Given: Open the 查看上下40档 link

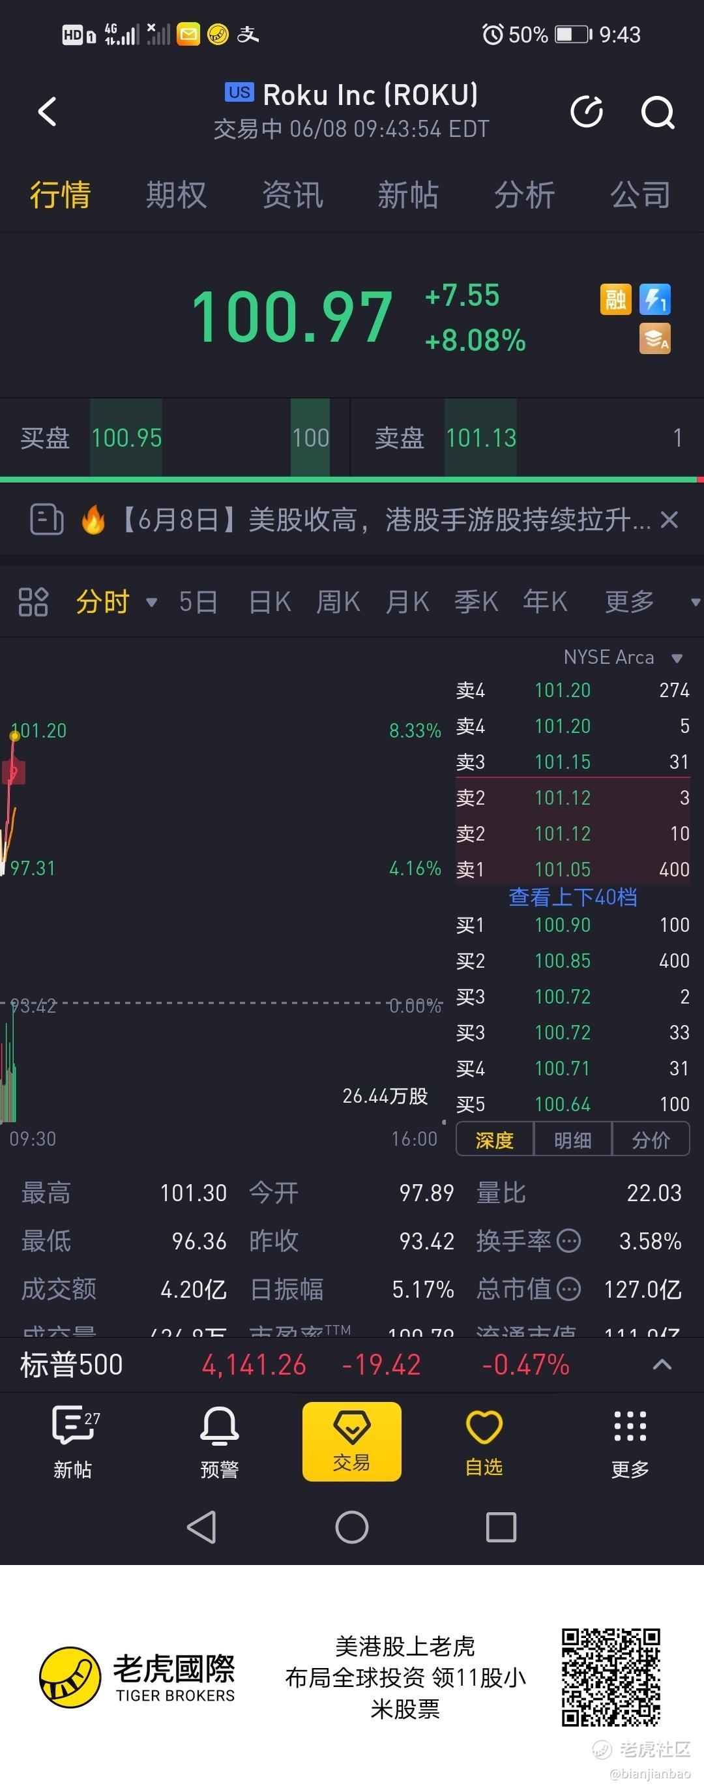Looking at the screenshot, I should [573, 897].
